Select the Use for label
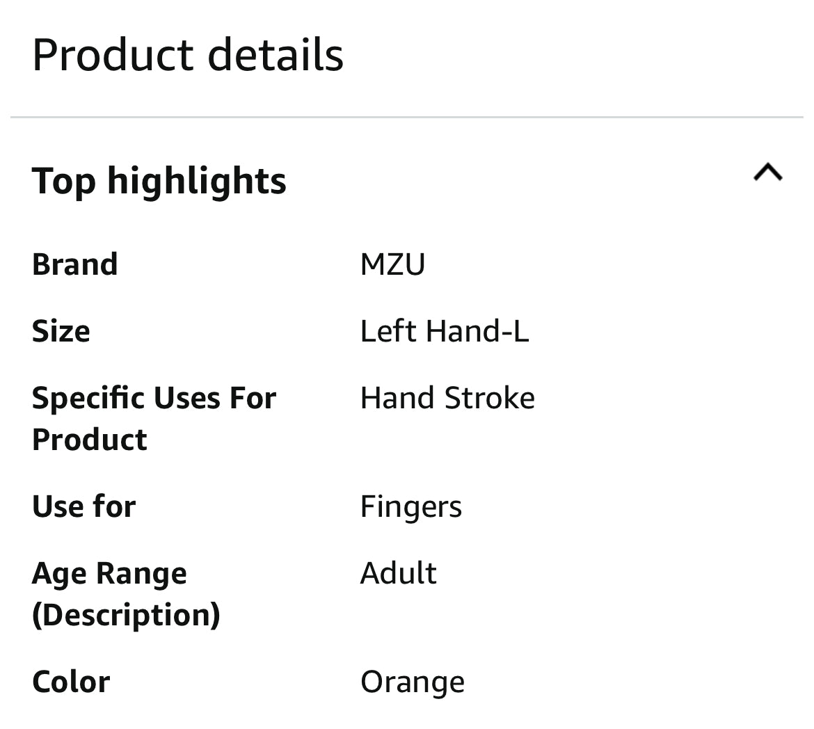 pyautogui.click(x=83, y=506)
